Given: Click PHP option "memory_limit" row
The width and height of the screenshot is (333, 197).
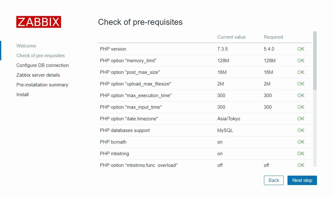Looking at the screenshot, I should [128, 61].
